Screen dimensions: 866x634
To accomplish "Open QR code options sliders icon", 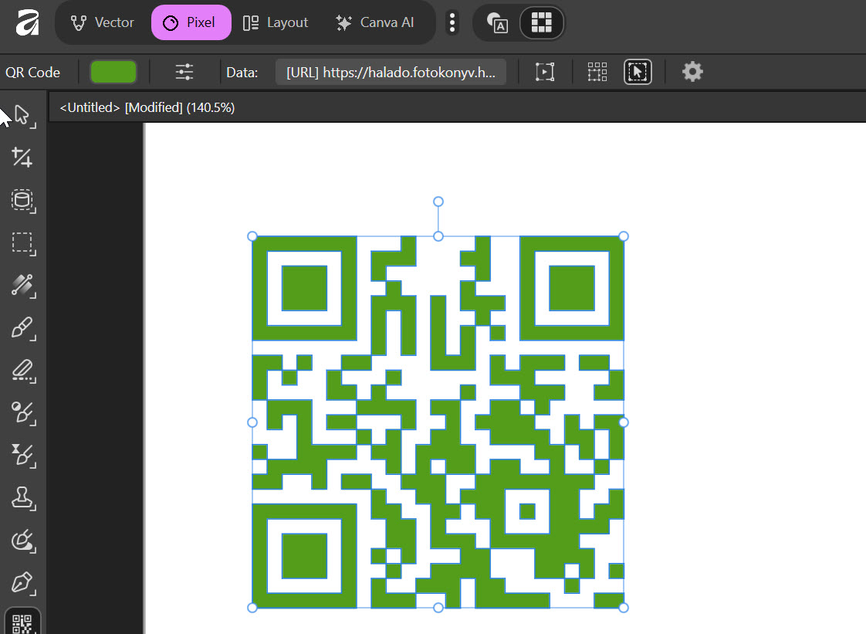I will 184,73.
